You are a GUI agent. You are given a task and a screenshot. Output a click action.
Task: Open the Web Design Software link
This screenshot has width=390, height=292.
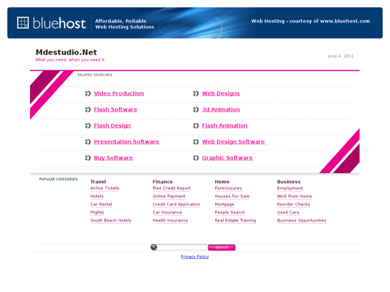pos(233,141)
